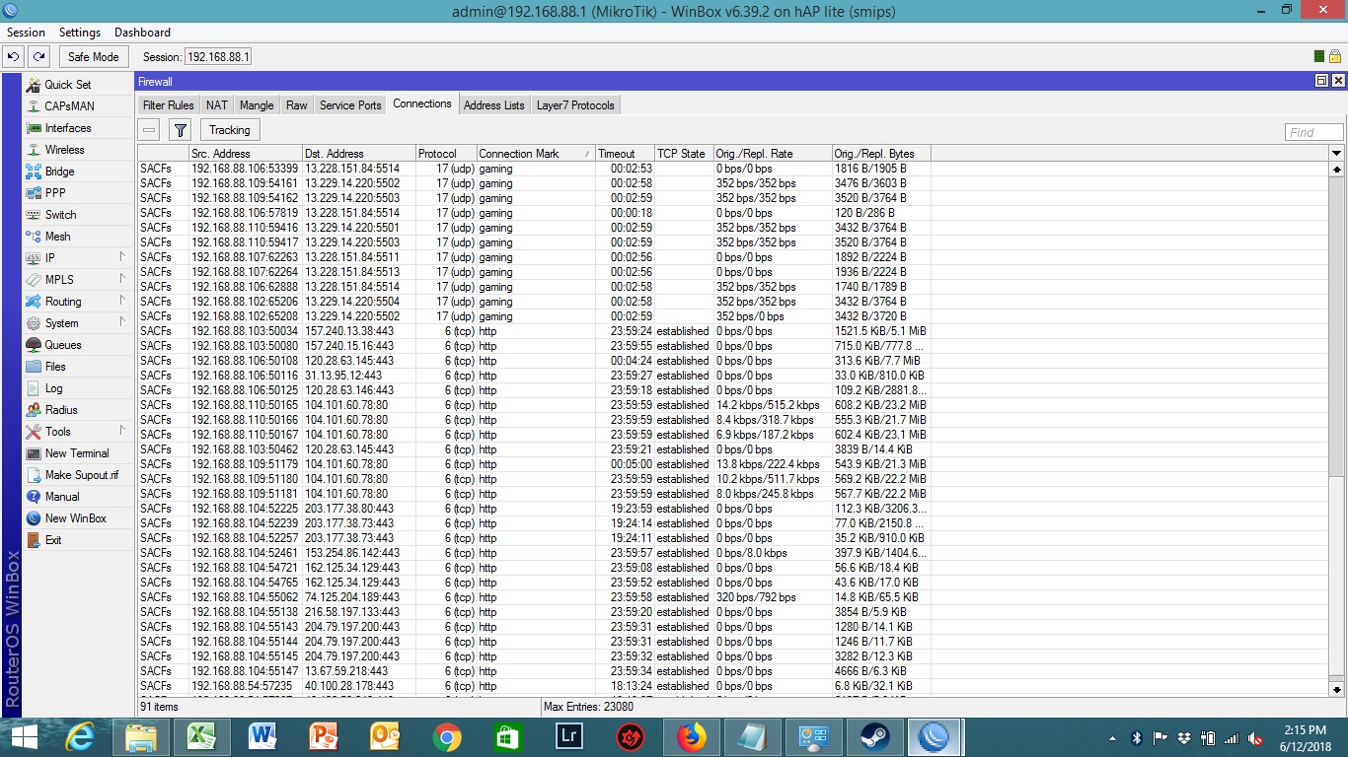
Task: Switch to the Layer7 Protocols tab
Action: [x=575, y=105]
